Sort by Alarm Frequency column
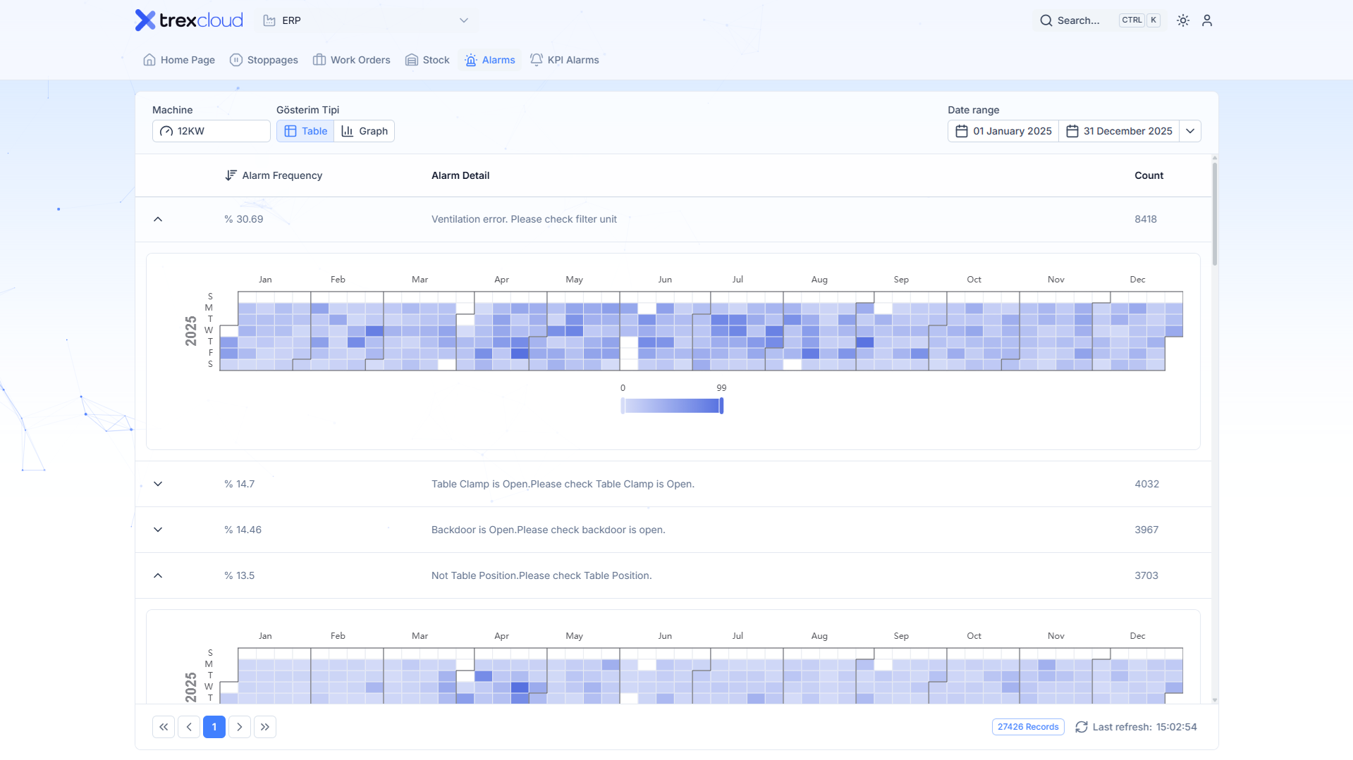The width and height of the screenshot is (1353, 760). click(274, 175)
